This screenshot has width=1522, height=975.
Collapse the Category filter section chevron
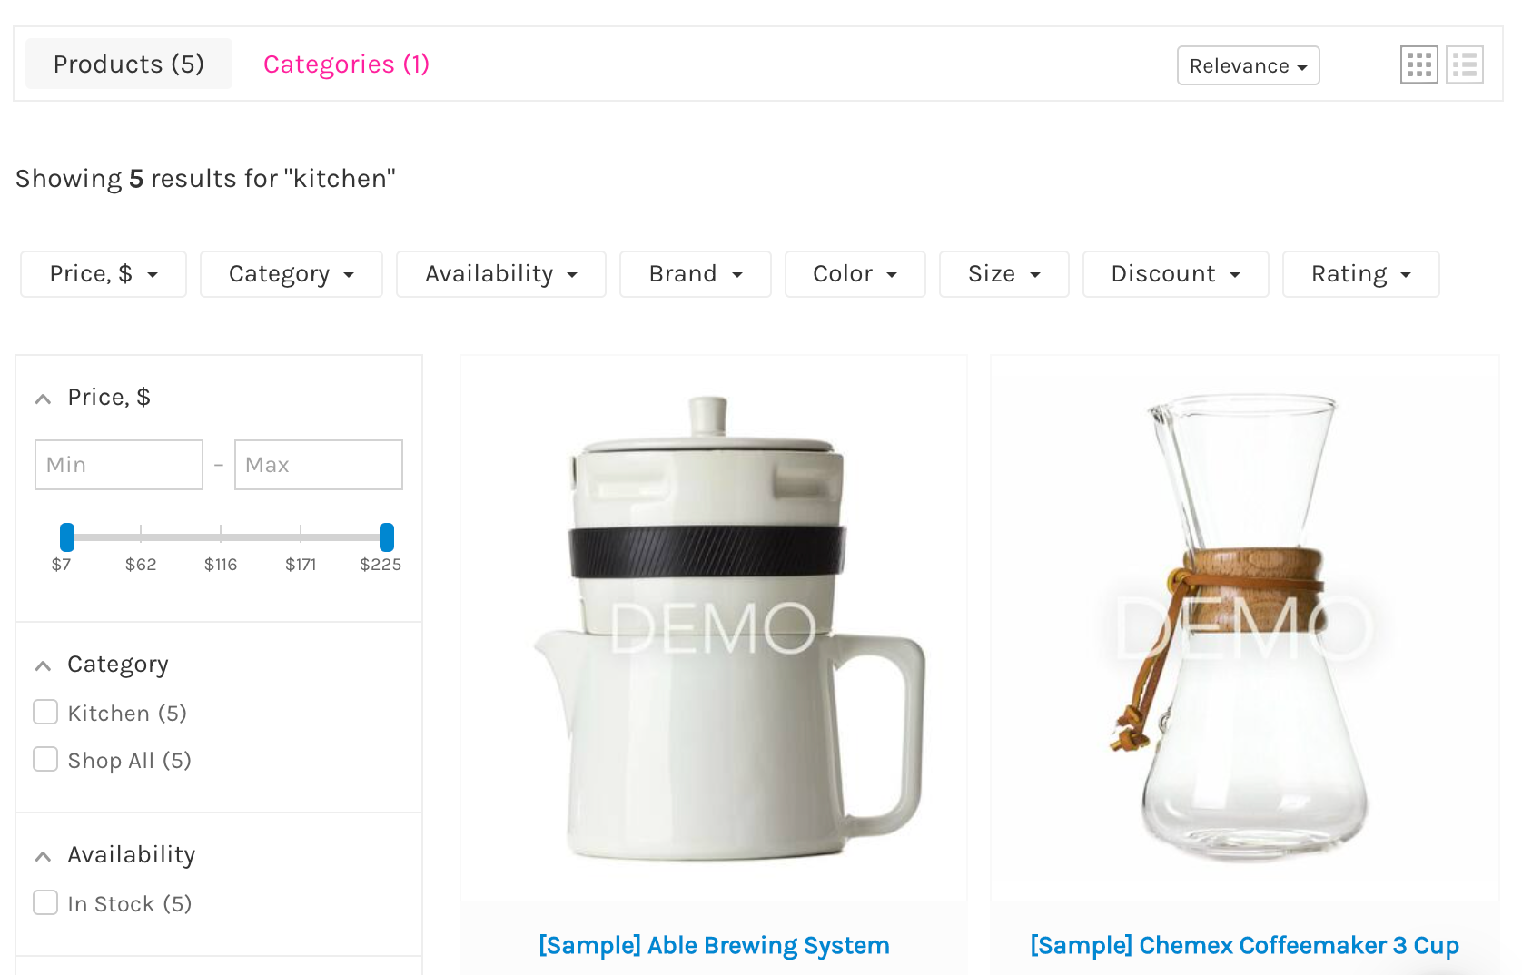[43, 665]
